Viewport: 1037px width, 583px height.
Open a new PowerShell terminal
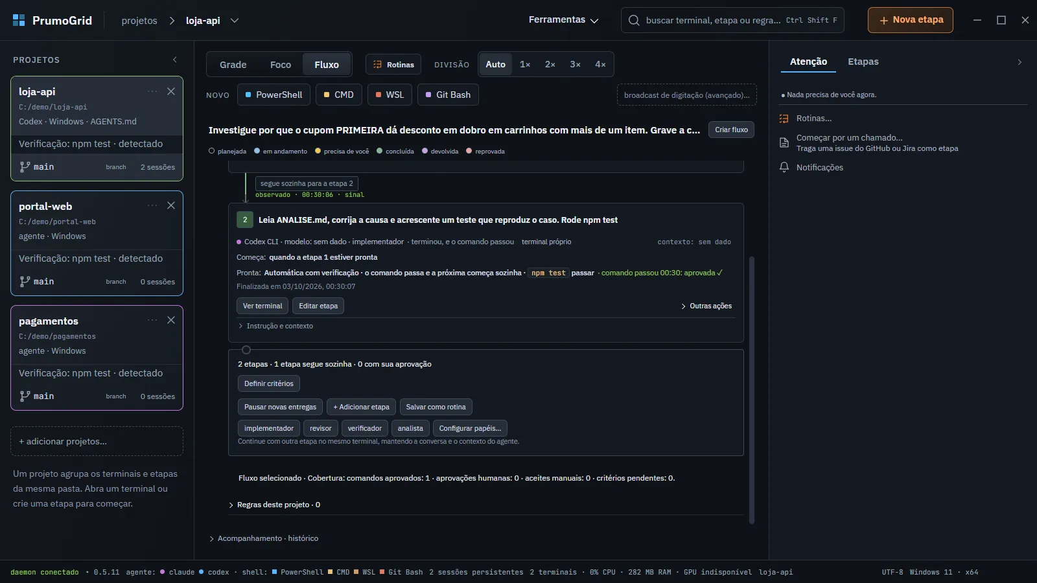(274, 95)
